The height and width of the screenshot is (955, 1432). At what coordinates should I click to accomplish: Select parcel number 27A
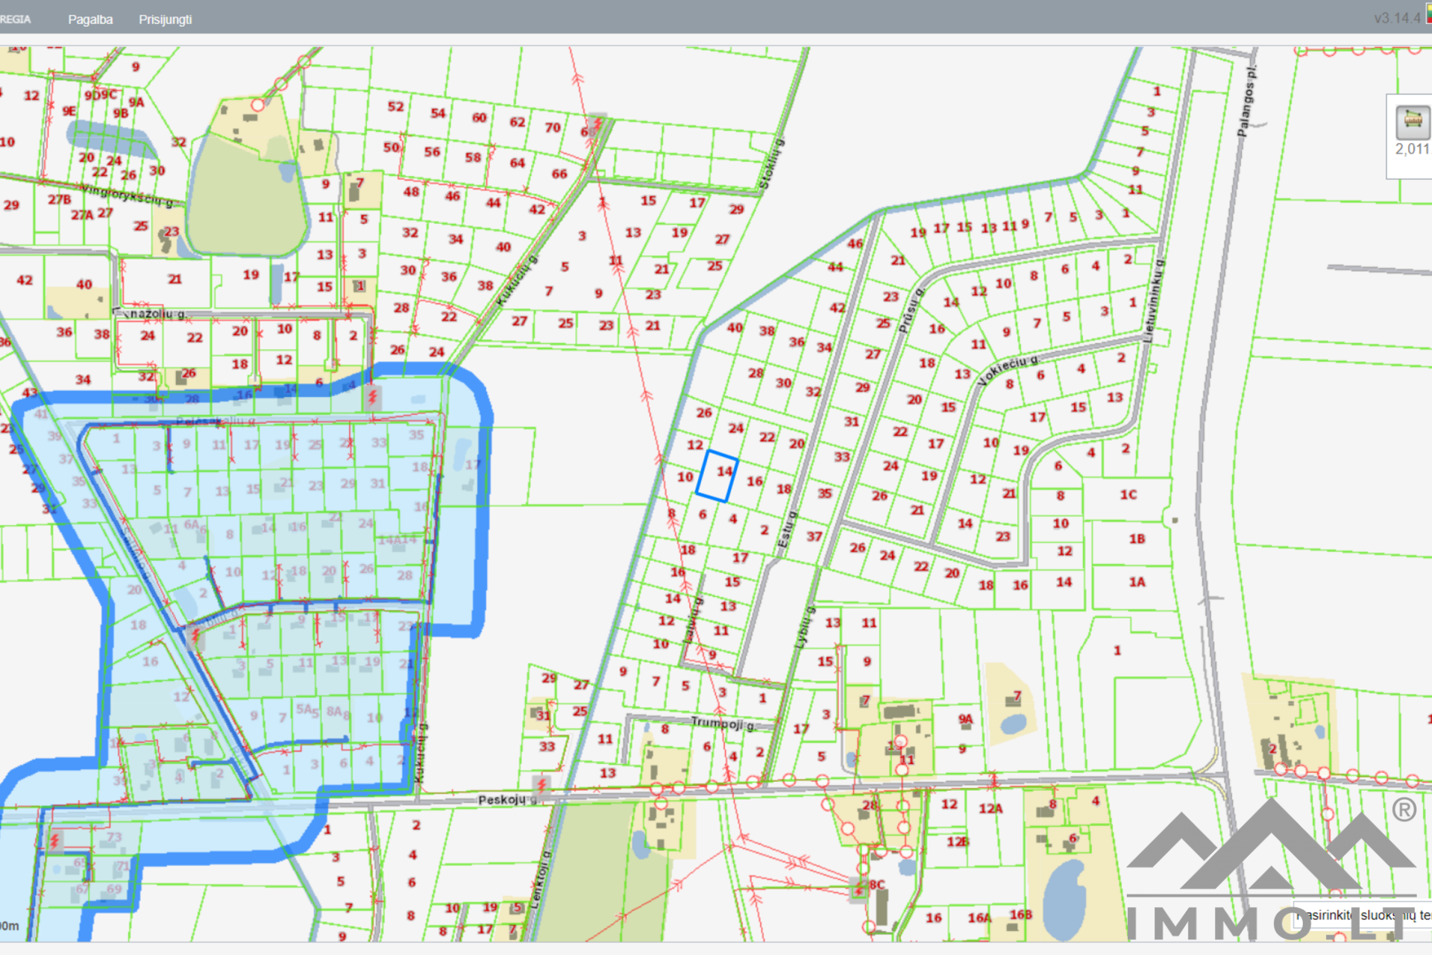click(x=83, y=215)
